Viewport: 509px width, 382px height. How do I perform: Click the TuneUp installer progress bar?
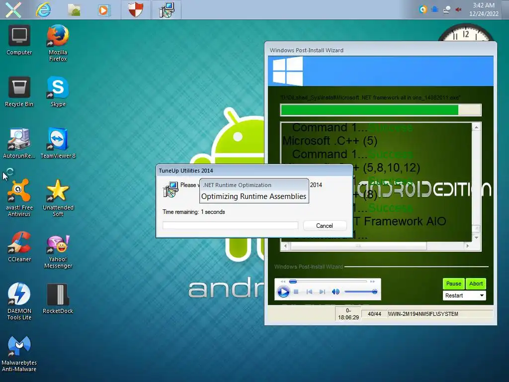pos(230,225)
